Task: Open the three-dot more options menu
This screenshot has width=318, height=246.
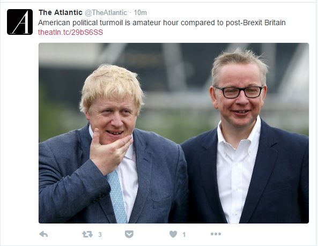Action: [x=216, y=234]
